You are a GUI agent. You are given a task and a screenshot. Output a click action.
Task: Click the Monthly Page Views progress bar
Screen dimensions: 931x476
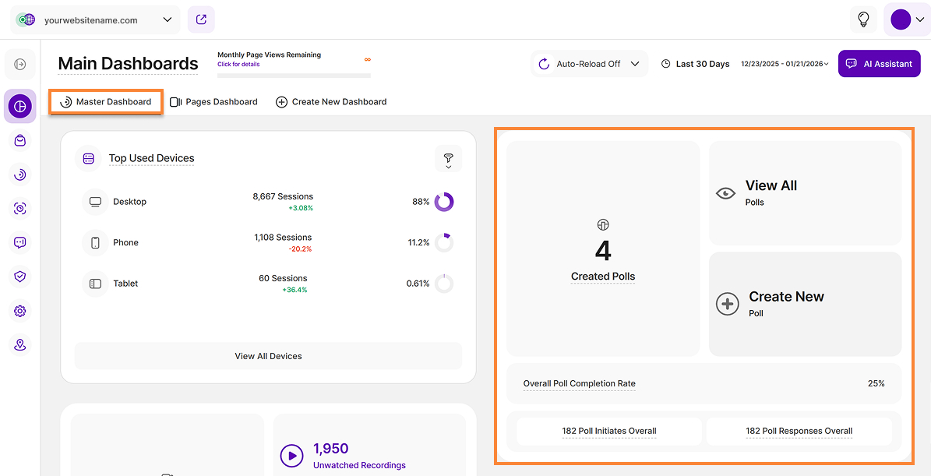click(x=294, y=76)
